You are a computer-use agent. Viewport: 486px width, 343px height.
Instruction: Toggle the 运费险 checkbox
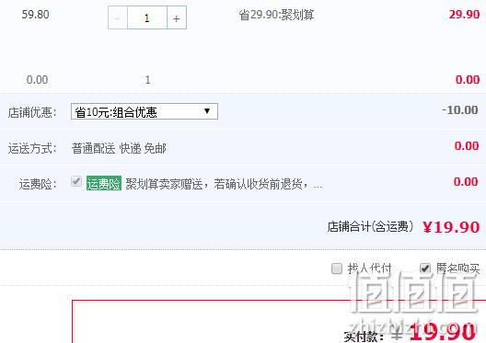76,181
